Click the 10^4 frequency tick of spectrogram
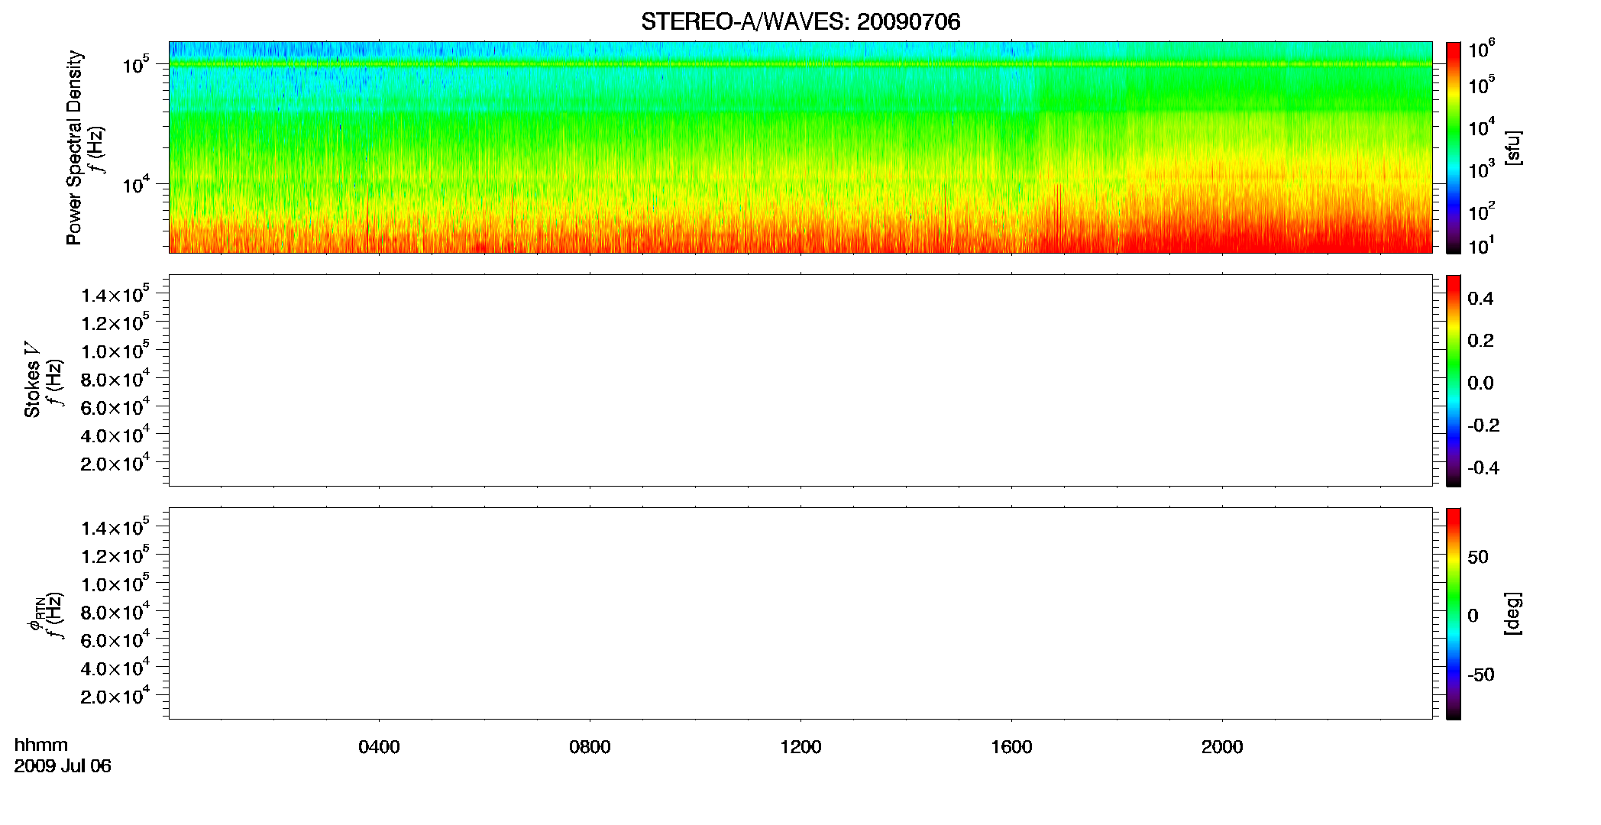 point(136,184)
